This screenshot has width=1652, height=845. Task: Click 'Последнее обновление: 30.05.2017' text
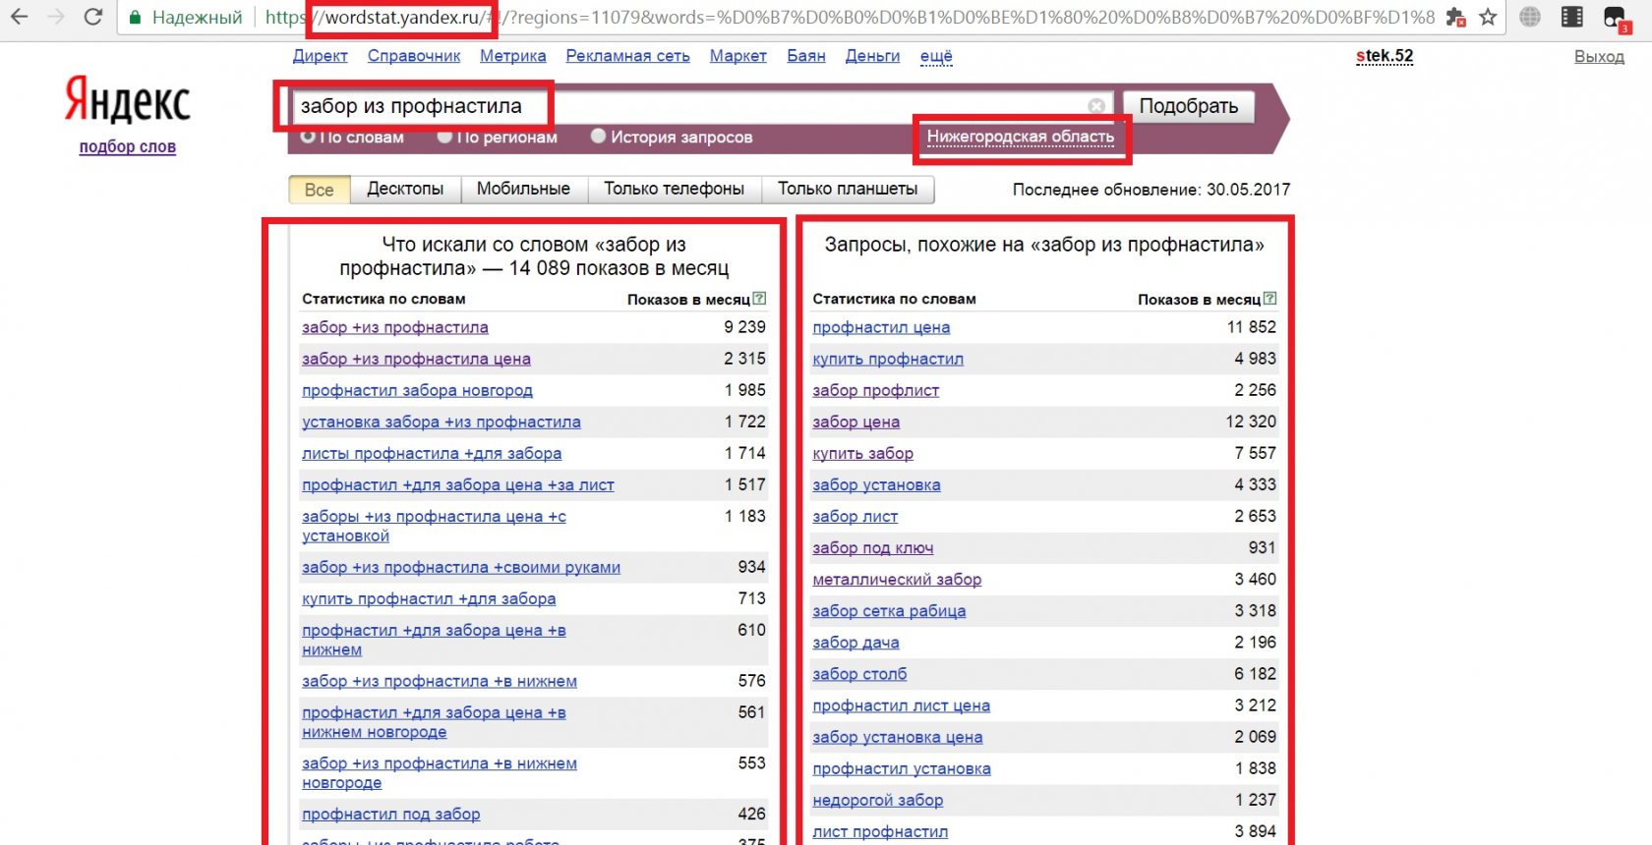[1151, 190]
